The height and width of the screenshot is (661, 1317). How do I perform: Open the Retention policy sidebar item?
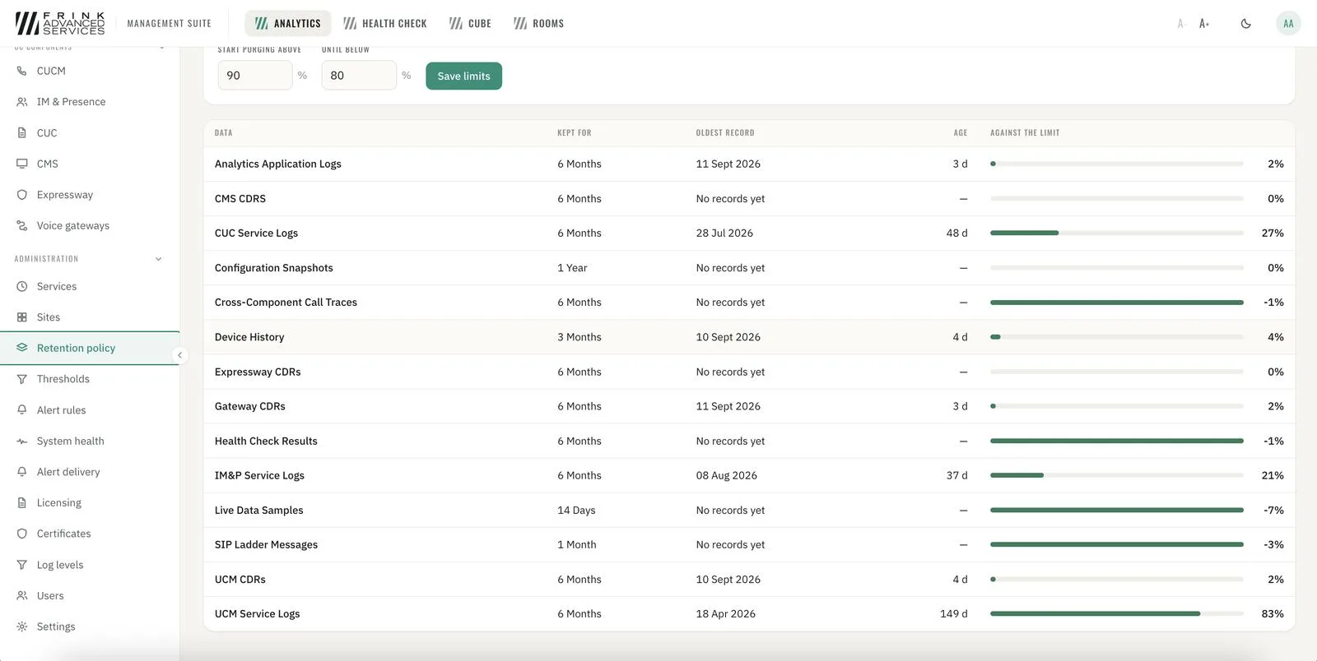(x=90, y=349)
